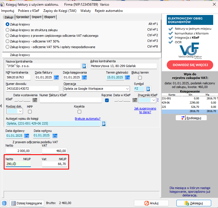Open calendar for Data księgowania
Screen dimensions: 218x208
[x=84, y=77]
